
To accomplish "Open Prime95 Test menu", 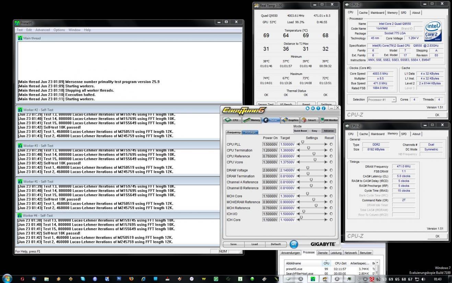I will [x=20, y=30].
